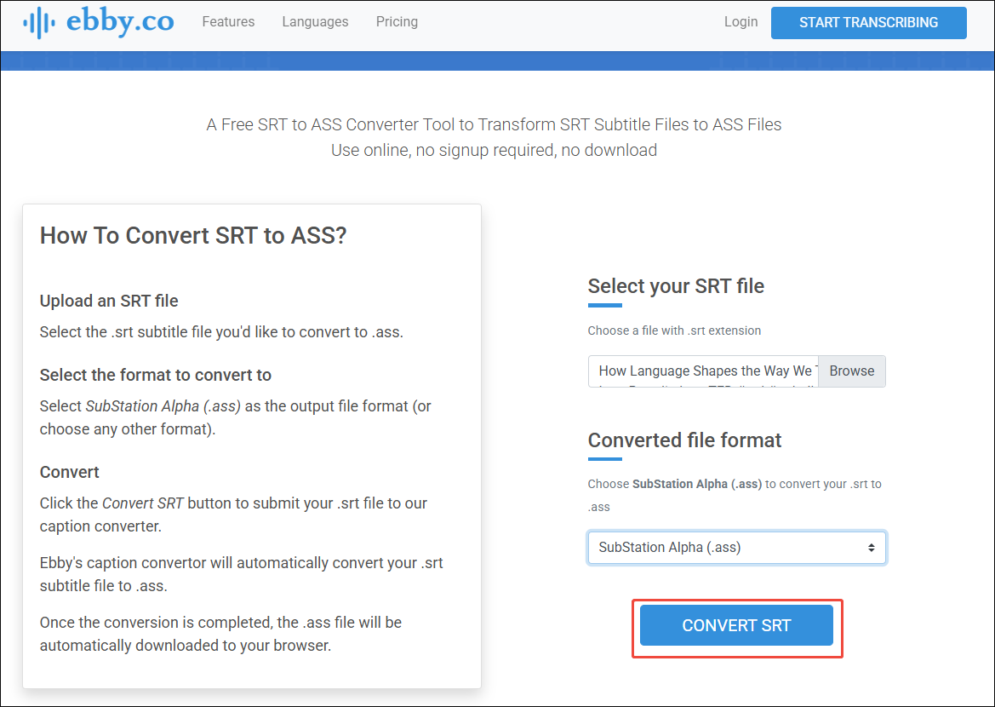
Task: Open the Features menu item
Action: (x=228, y=22)
